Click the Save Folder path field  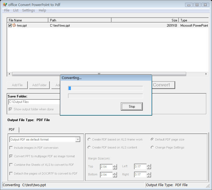(x=34, y=102)
